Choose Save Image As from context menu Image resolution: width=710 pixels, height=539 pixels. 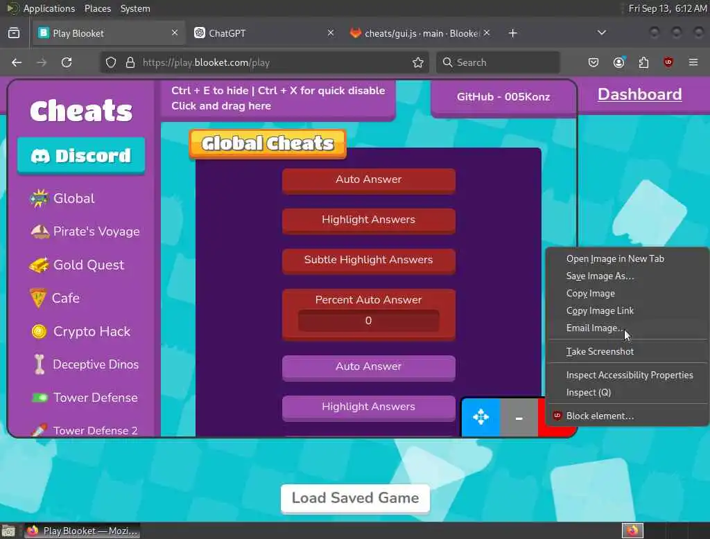tap(627, 276)
